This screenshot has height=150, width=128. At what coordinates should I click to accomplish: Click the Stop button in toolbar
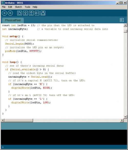10,13
